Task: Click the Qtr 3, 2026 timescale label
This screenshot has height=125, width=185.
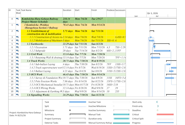Action: 152,13
